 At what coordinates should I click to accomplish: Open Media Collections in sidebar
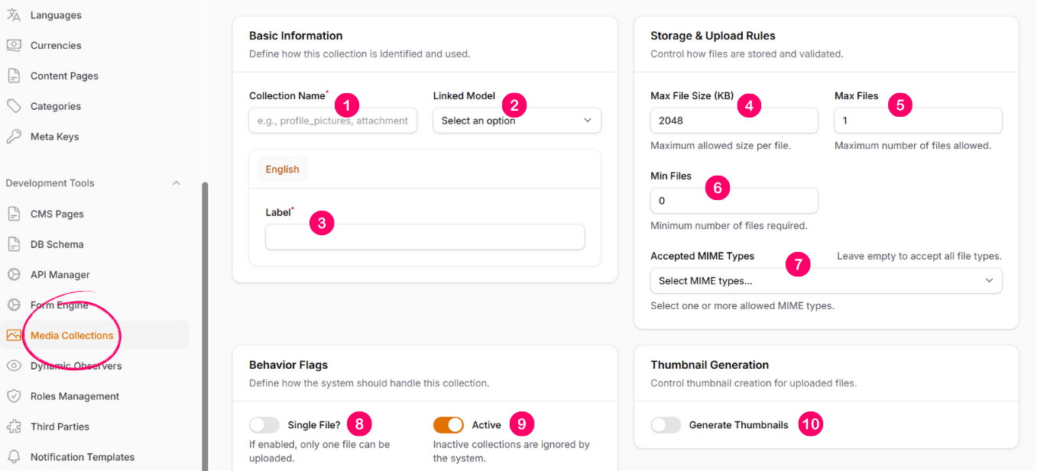72,335
